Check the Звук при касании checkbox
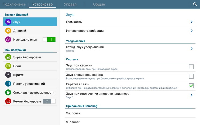 tap(191, 67)
